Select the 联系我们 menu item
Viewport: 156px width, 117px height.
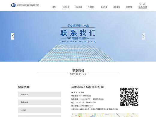pyautogui.click(x=143, y=7)
